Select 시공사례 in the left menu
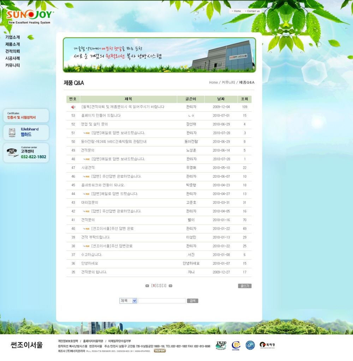The image size is (353, 361). [13, 58]
